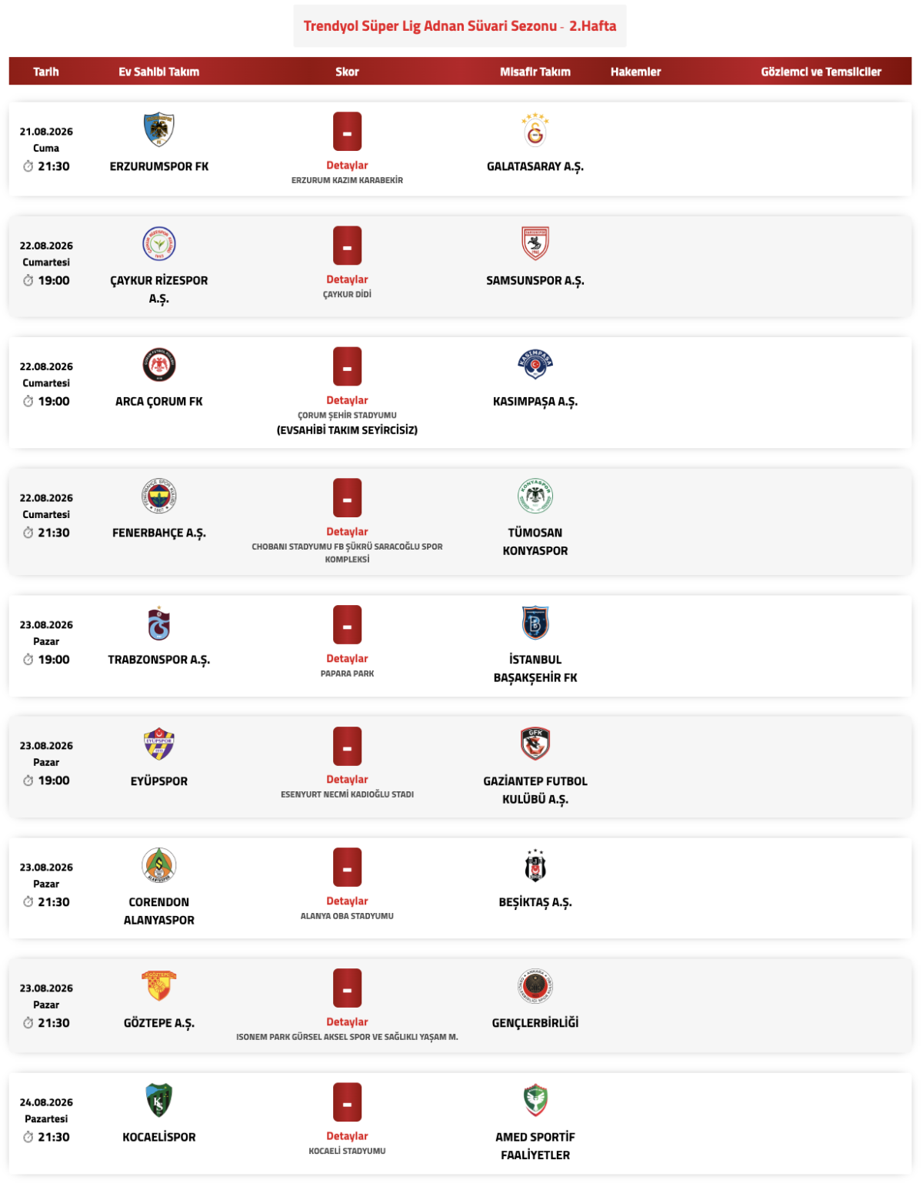Select the Trabzonspor A.Ş. crest

coord(159,624)
